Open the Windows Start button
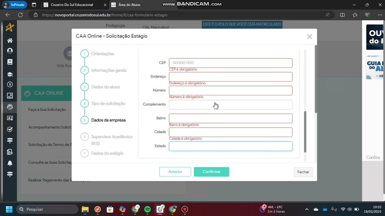The image size is (385, 216). 9,209
